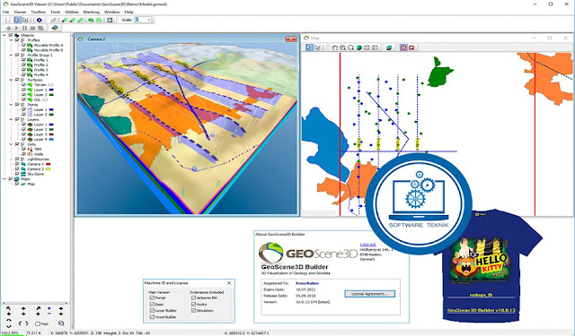Screen dimensions: 575x336
Task: Collapse Profile Group 1 node
Action: 11,55
